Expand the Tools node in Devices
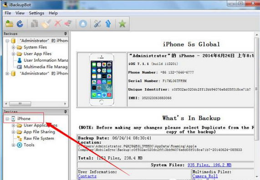The width and height of the screenshot is (260, 180). [13, 145]
